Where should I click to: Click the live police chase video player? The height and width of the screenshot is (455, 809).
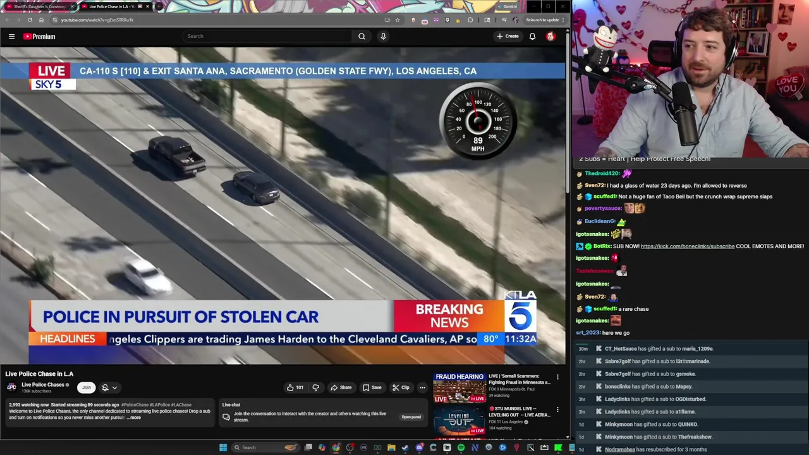tap(283, 206)
